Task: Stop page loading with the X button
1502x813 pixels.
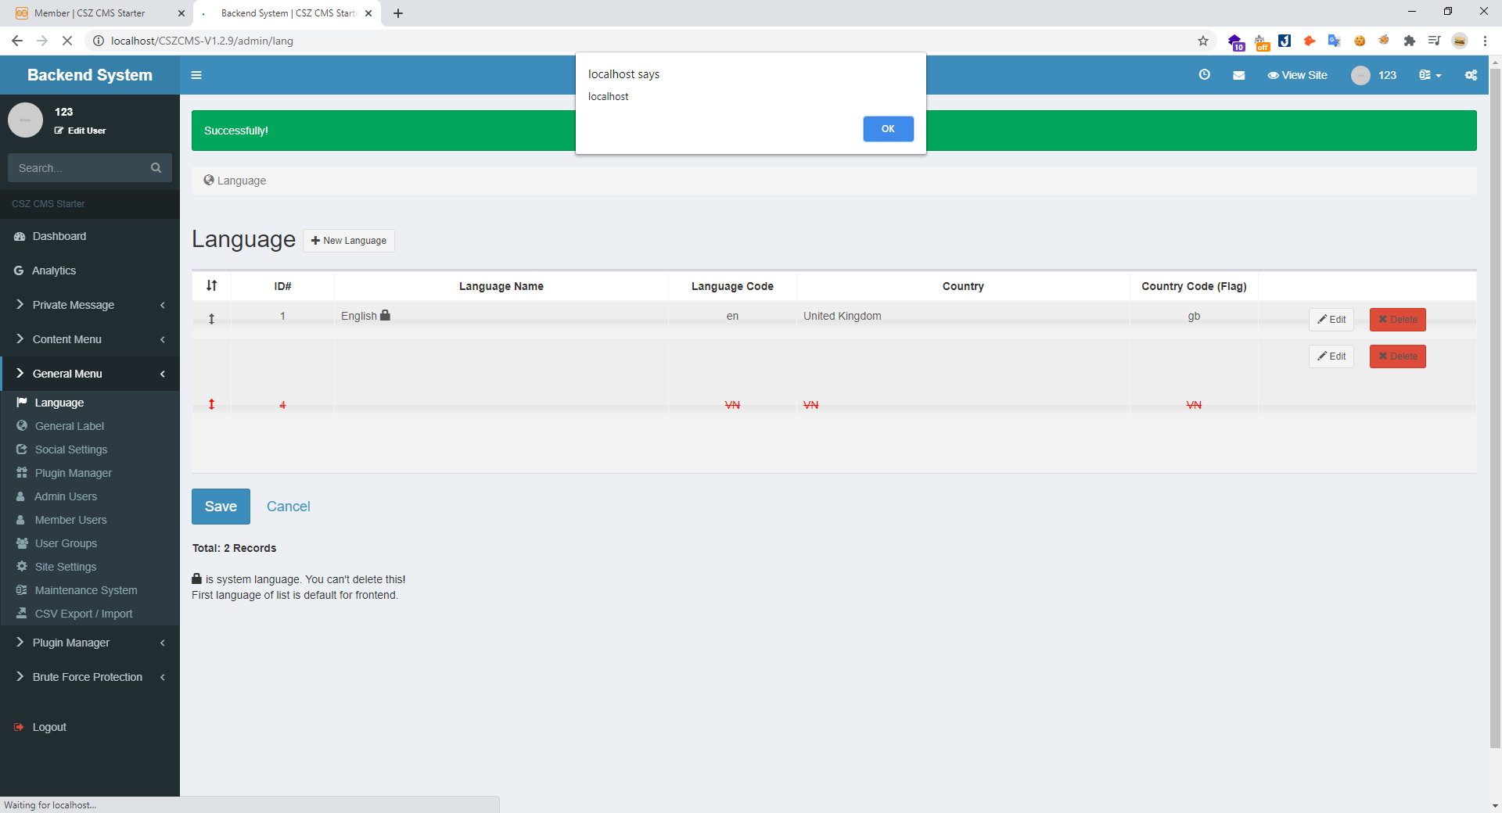Action: [x=67, y=41]
